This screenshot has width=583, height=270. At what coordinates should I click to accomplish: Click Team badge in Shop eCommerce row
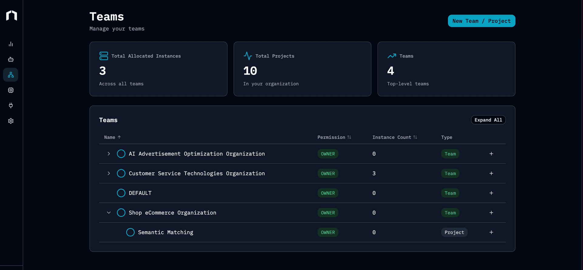click(x=450, y=213)
